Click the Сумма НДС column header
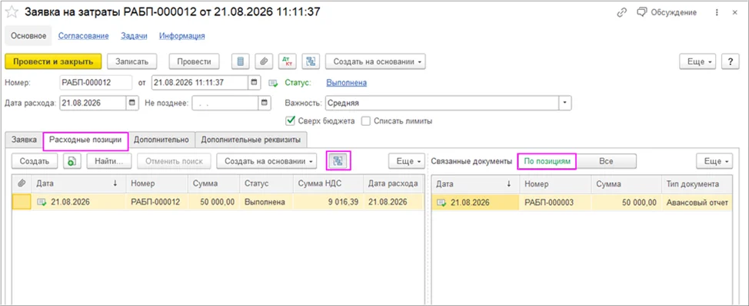Viewport: 749px width, 306px height. pyautogui.click(x=328, y=183)
